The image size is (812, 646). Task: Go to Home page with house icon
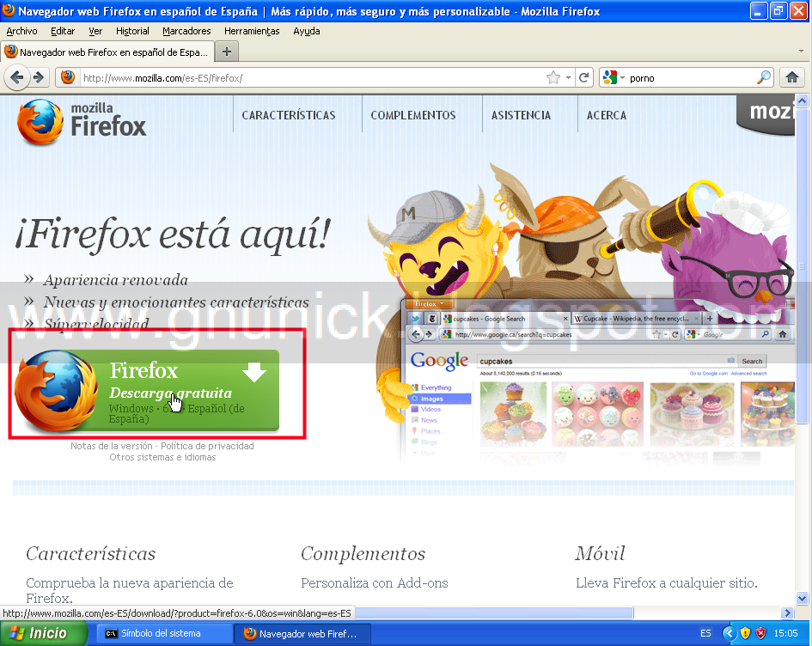pos(791,77)
